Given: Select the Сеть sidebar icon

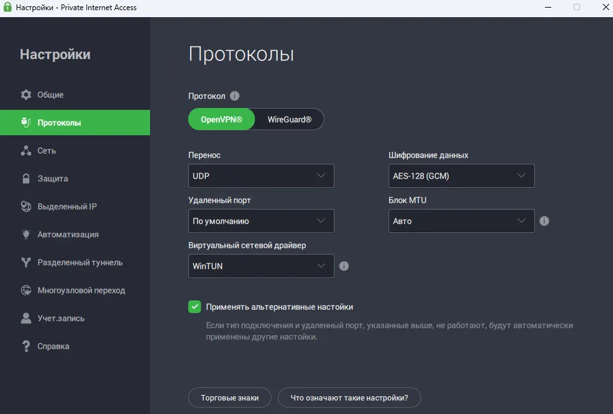Looking at the screenshot, I should coord(25,150).
